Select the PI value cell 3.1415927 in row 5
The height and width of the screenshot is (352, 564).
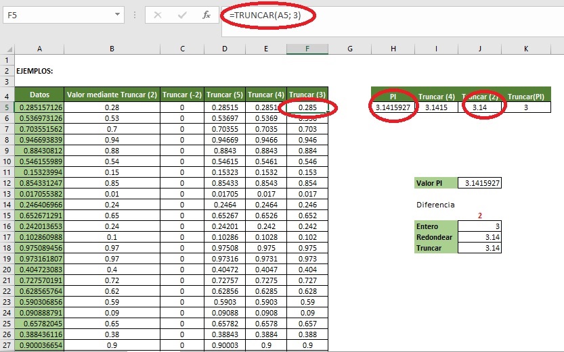(393, 107)
